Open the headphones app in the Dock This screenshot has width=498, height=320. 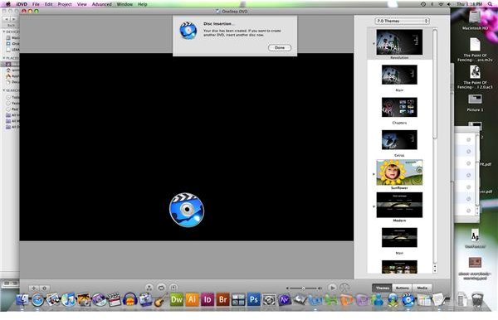tap(130, 299)
